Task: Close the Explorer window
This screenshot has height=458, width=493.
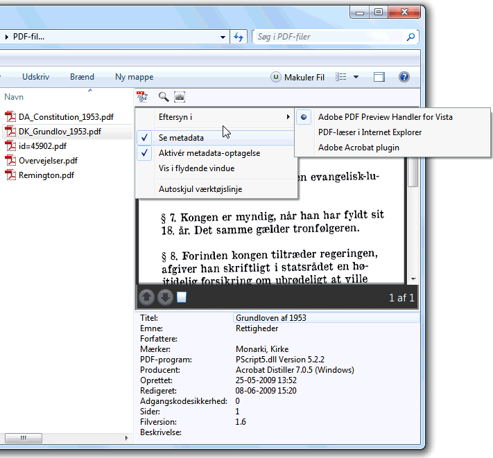Action: click(404, 12)
